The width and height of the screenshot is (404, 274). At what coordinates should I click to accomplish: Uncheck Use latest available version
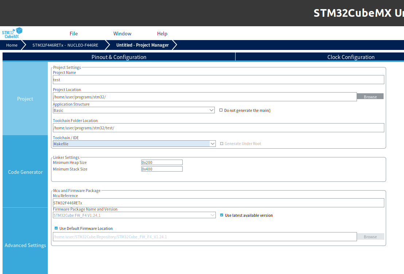tap(222, 215)
